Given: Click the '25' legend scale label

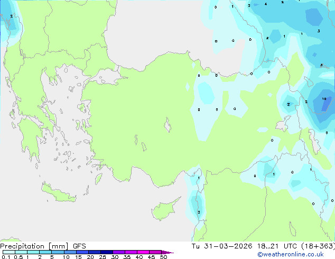Looking at the screenshot, I should point(103,257).
